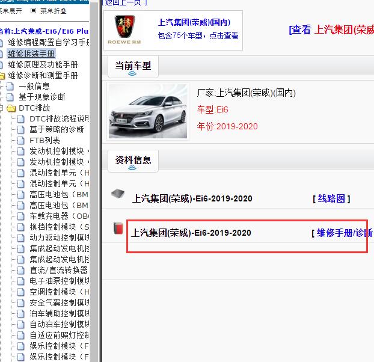Click the page icon beside 自动泊车控制模块
This screenshot has width=374, height=362.
21,325
